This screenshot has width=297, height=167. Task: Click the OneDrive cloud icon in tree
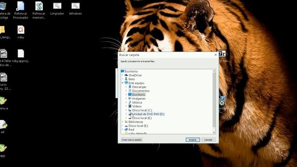(x=126, y=75)
